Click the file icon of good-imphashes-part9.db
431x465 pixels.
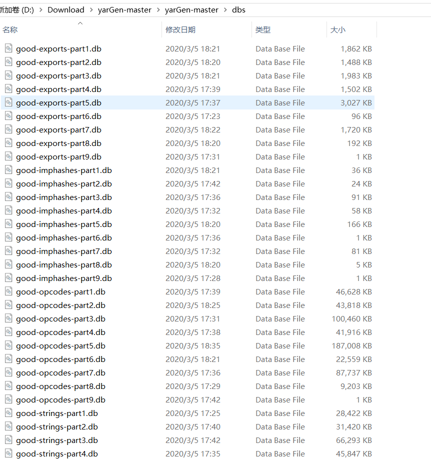(8, 278)
